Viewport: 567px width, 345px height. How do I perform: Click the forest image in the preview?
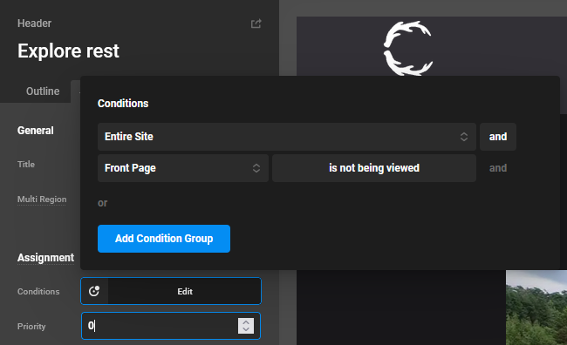(536, 308)
